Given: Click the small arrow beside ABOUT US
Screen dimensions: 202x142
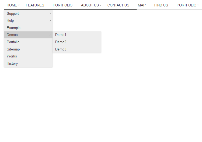Looking at the screenshot, I should tap(100, 5).
